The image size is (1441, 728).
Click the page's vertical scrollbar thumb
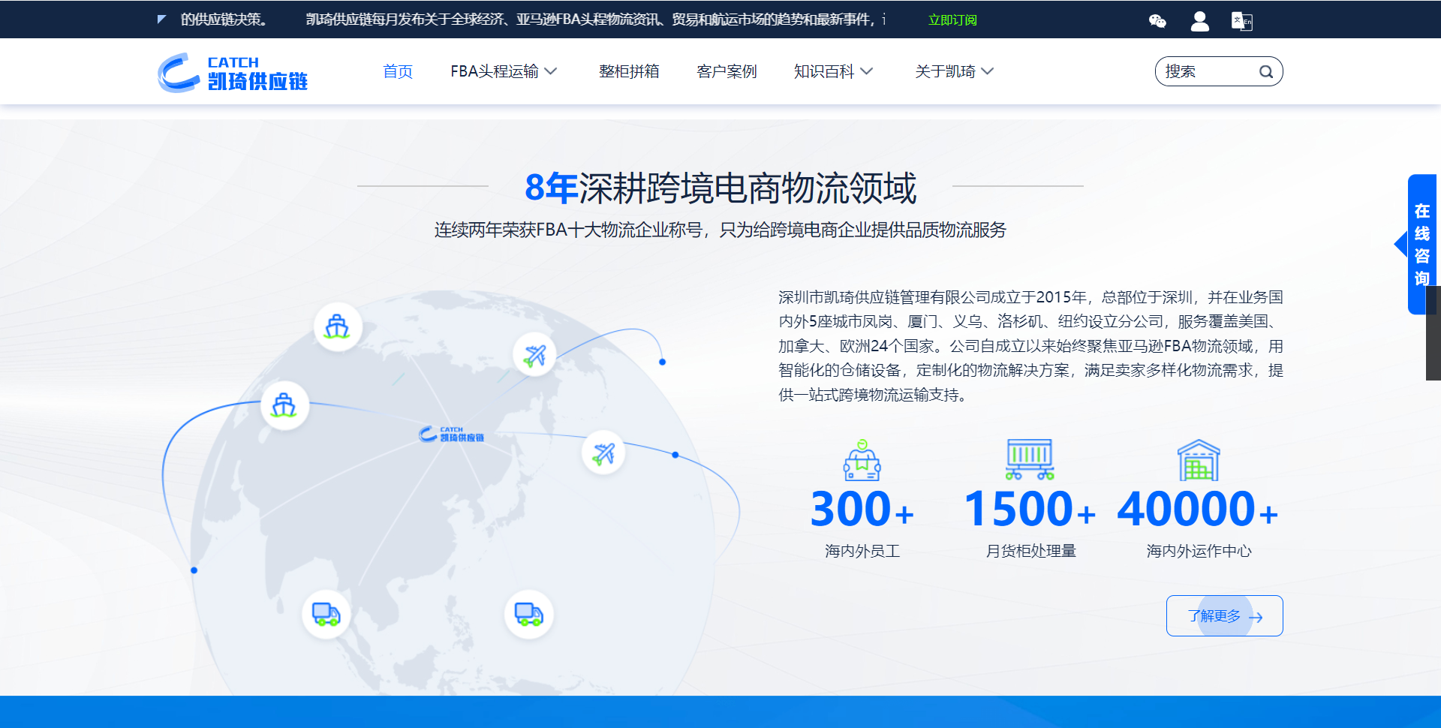[x=1433, y=332]
